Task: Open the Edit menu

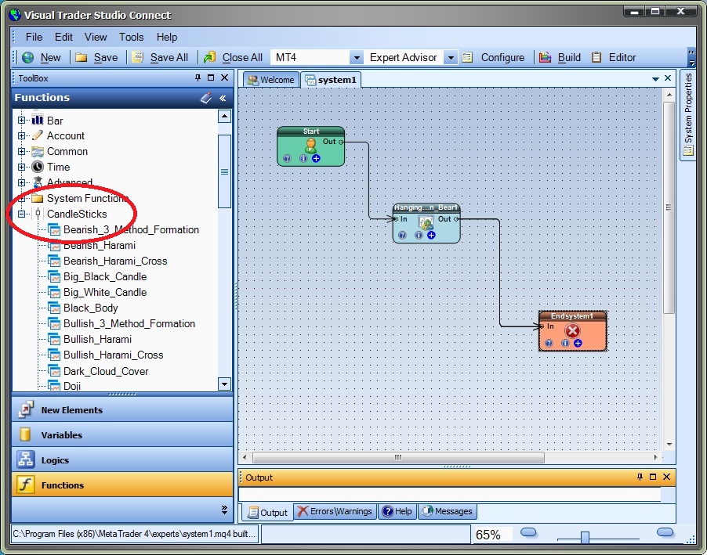Action: [x=63, y=37]
